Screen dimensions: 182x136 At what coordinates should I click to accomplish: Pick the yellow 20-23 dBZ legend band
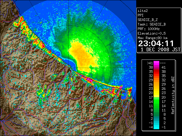[156, 93]
